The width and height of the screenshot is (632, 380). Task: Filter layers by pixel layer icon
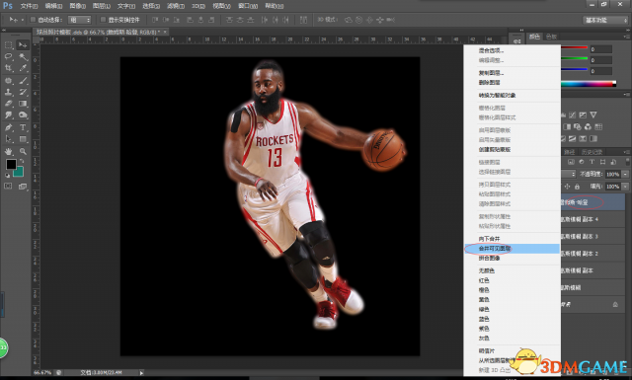point(571,162)
